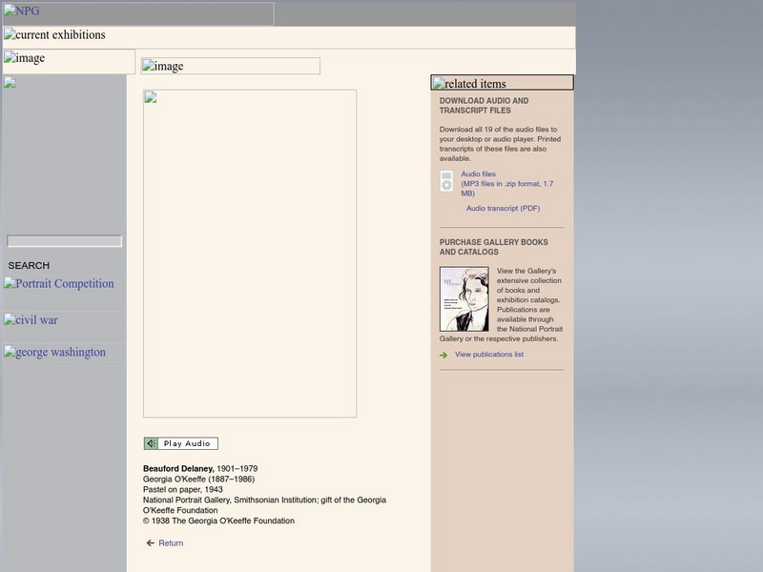
Task: Download the Audio files MP3 zip
Action: (x=507, y=184)
